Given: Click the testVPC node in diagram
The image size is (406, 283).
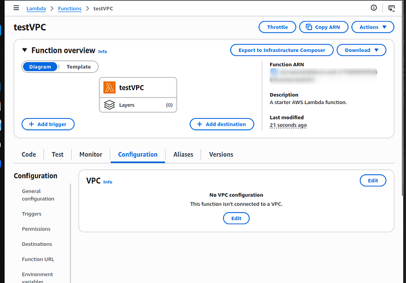Looking at the screenshot, I should [x=138, y=87].
